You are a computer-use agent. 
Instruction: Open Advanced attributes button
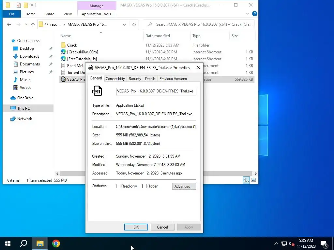[x=184, y=187]
